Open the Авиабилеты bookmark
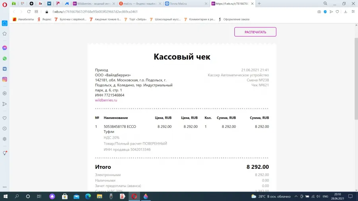Image resolution: width=358 pixels, height=201 pixels. click(x=23, y=19)
